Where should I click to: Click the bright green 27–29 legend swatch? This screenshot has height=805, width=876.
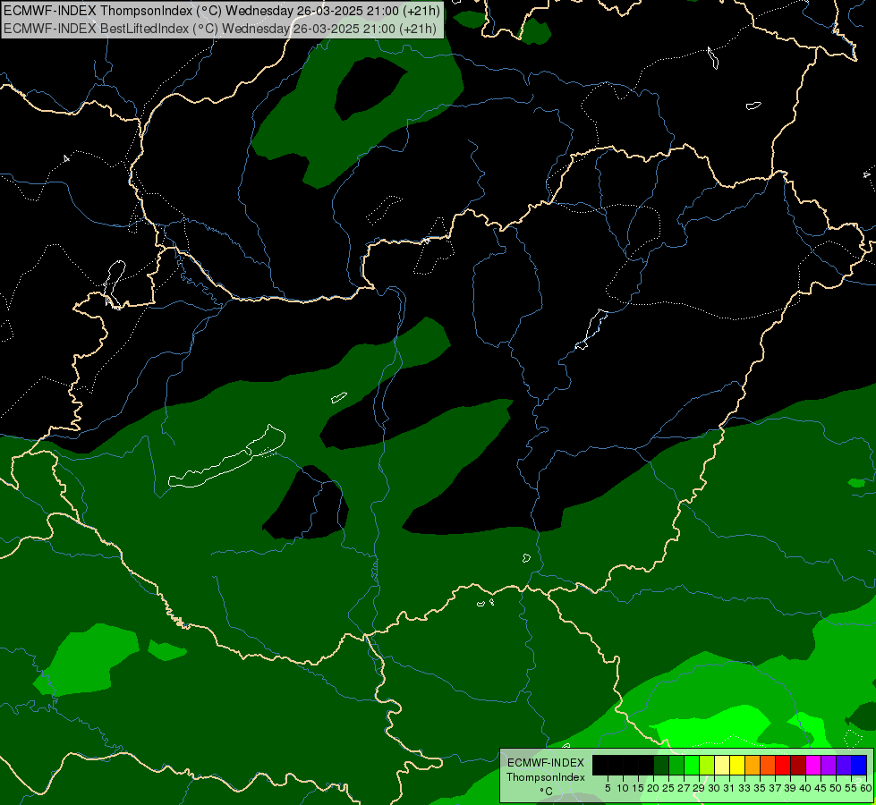692,765
